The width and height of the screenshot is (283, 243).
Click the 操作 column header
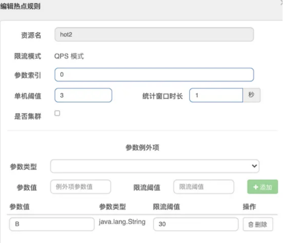(249, 207)
